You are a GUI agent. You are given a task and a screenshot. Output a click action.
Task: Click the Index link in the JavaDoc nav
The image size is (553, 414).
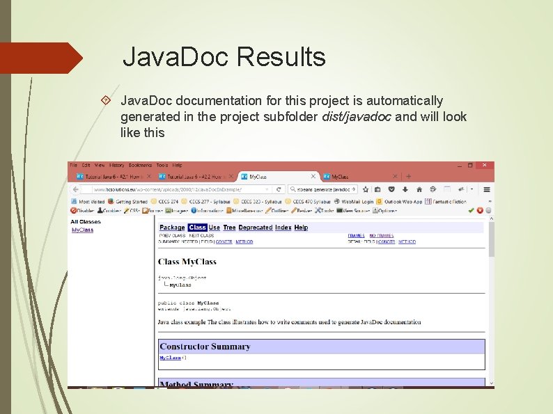click(x=283, y=228)
